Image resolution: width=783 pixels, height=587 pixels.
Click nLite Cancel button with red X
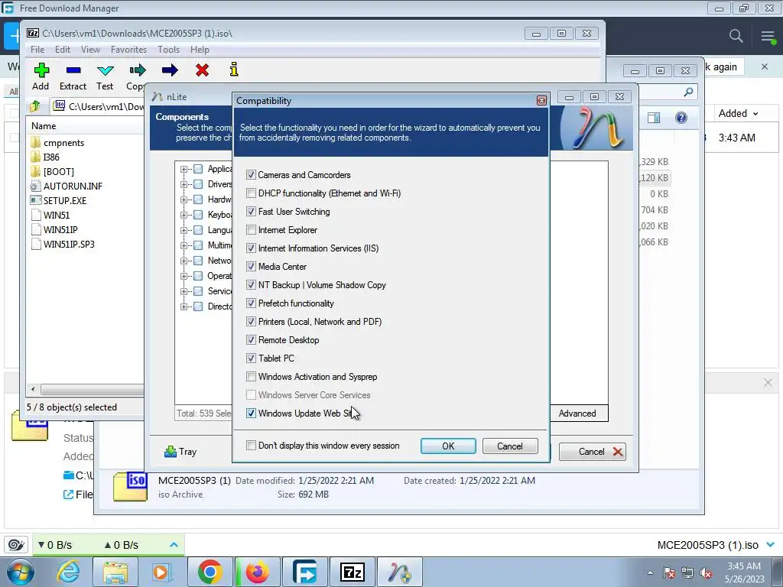pyautogui.click(x=593, y=452)
